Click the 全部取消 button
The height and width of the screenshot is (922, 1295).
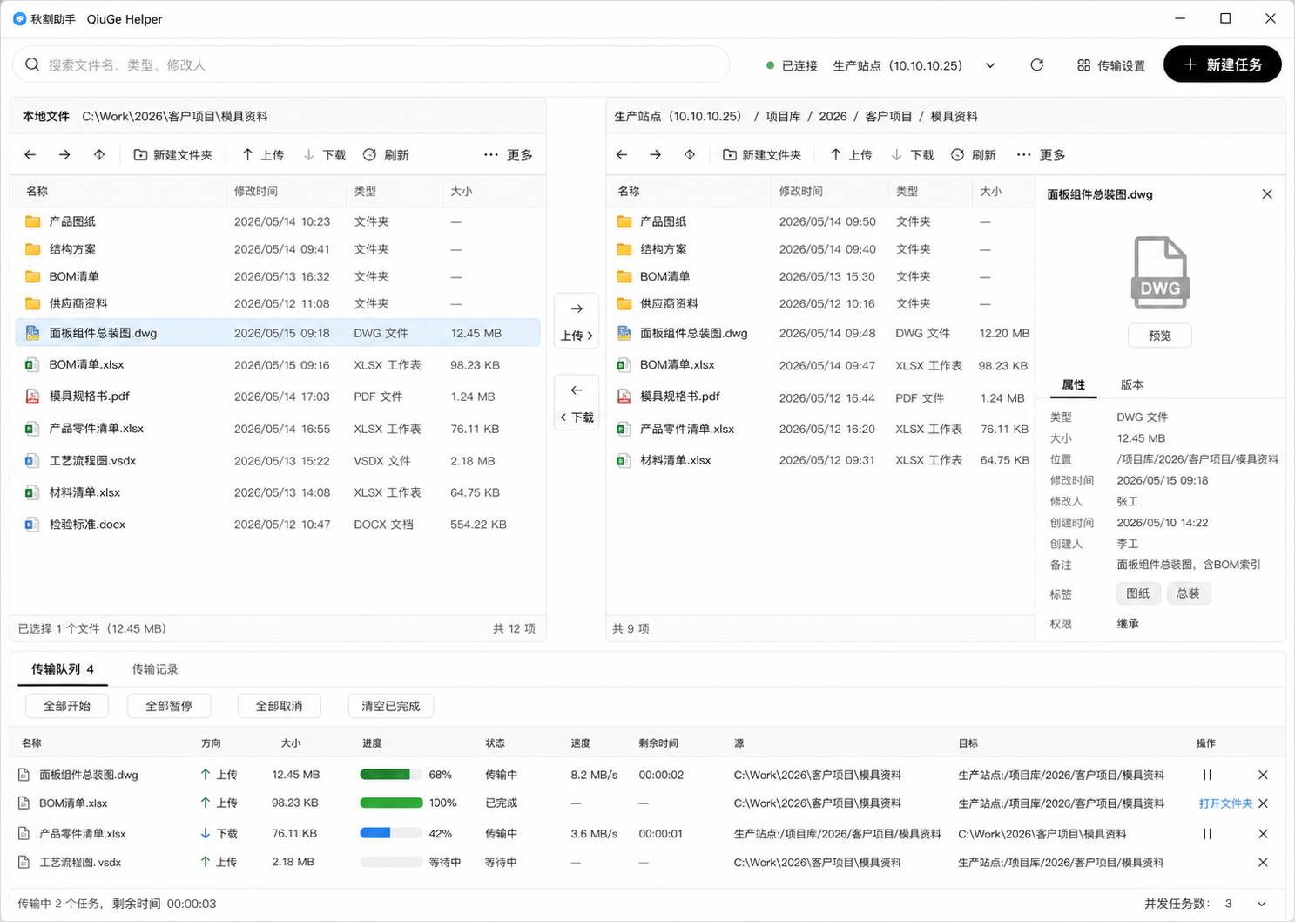[279, 706]
